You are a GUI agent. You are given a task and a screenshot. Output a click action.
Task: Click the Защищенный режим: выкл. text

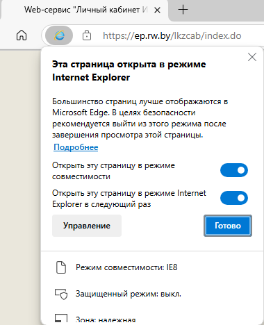tap(129, 294)
